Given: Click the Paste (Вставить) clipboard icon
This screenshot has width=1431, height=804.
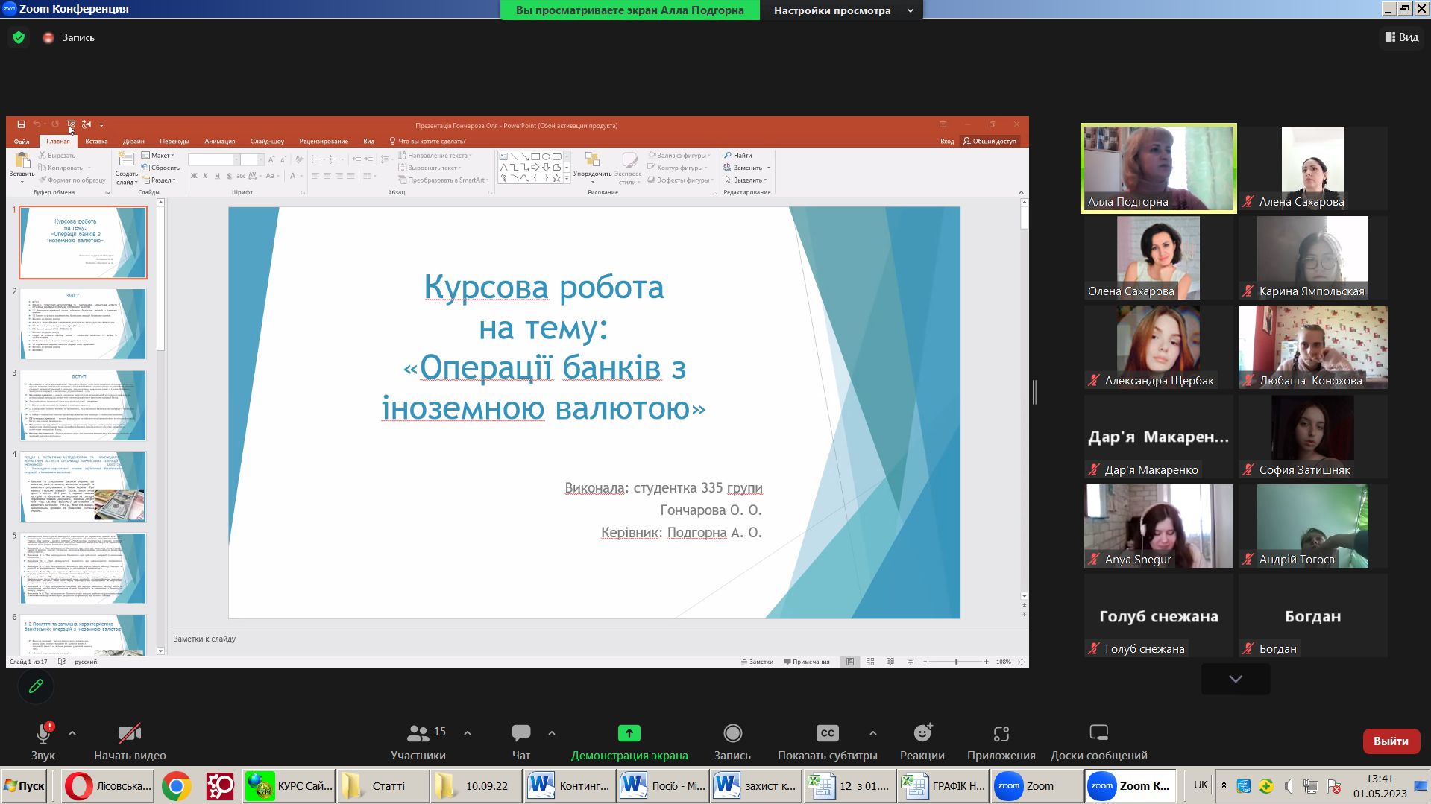Looking at the screenshot, I should (22, 162).
